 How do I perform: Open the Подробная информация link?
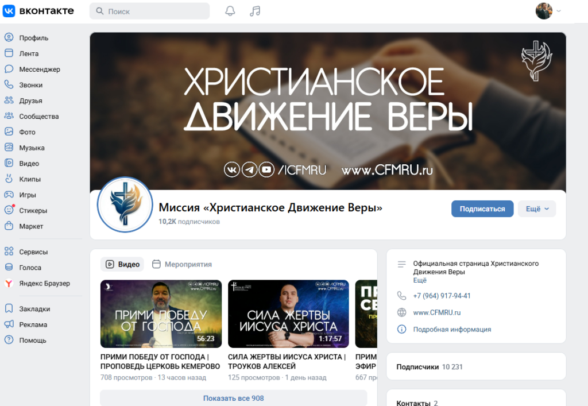[x=452, y=330]
